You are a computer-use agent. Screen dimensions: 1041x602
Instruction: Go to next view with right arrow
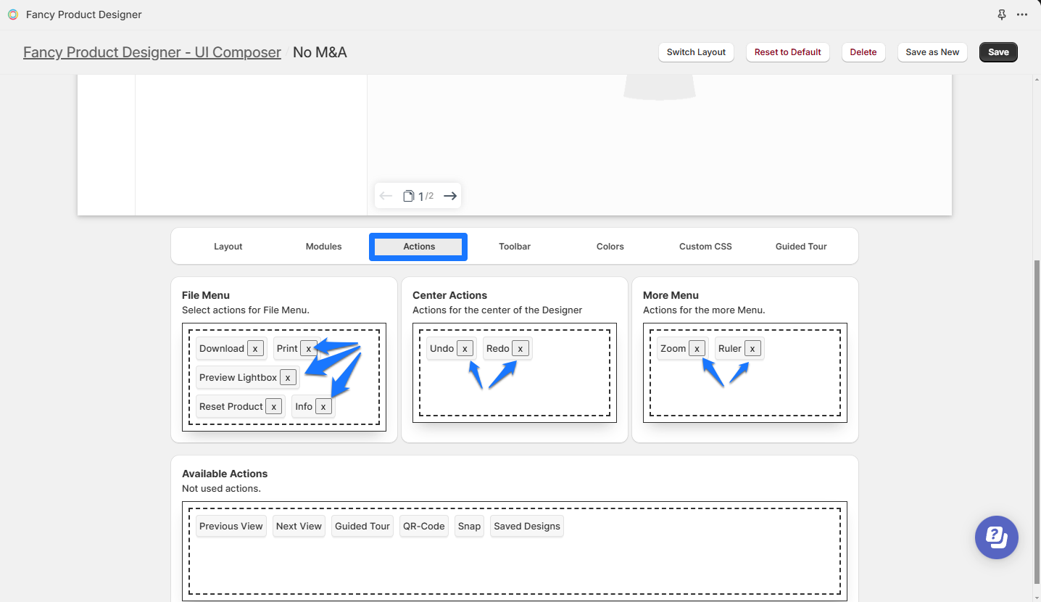[x=450, y=196]
